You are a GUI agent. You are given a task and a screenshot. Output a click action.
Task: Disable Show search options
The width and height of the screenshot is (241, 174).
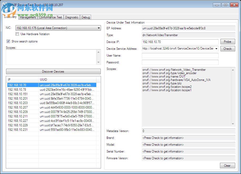coord(8,41)
